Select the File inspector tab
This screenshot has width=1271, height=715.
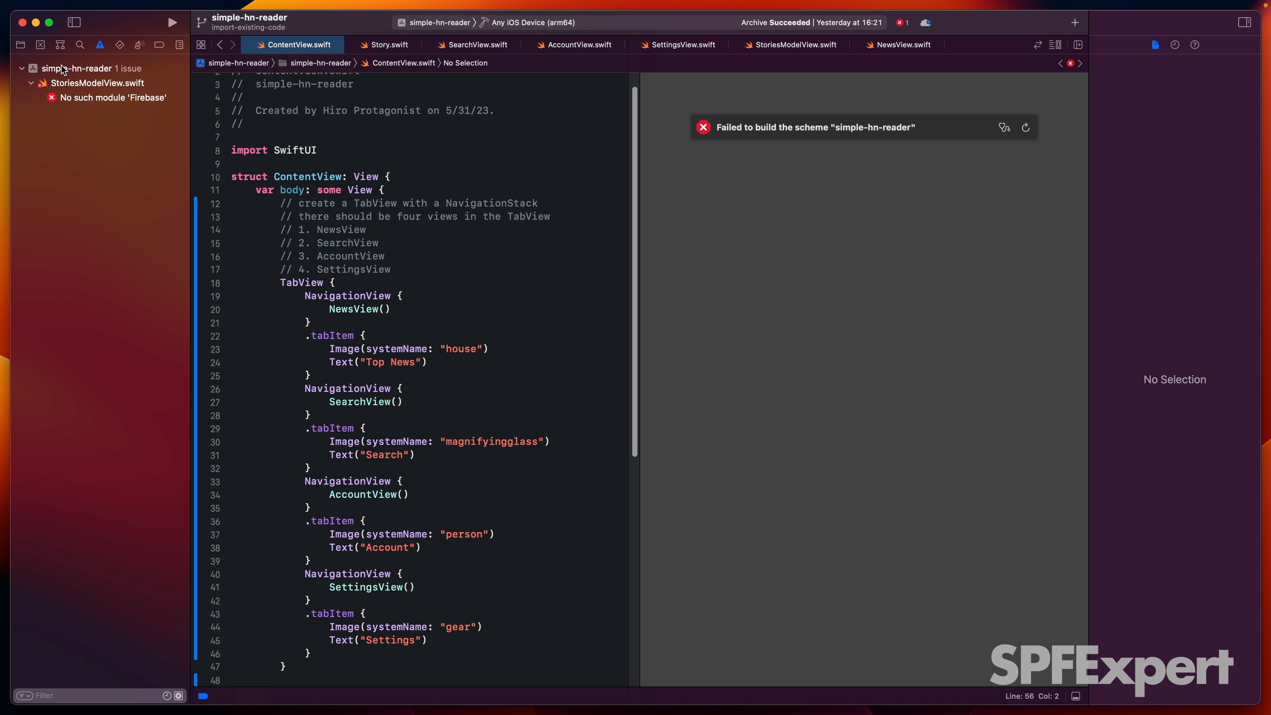pos(1155,45)
